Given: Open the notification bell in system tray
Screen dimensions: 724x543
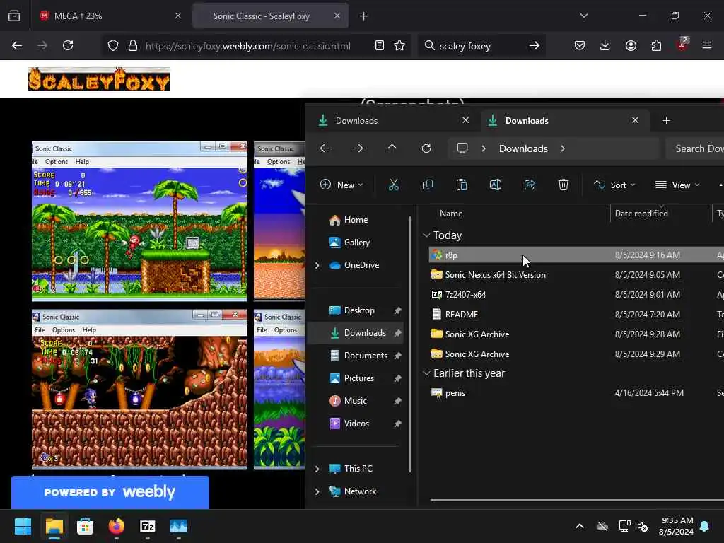Looking at the screenshot, I should pos(705,526).
